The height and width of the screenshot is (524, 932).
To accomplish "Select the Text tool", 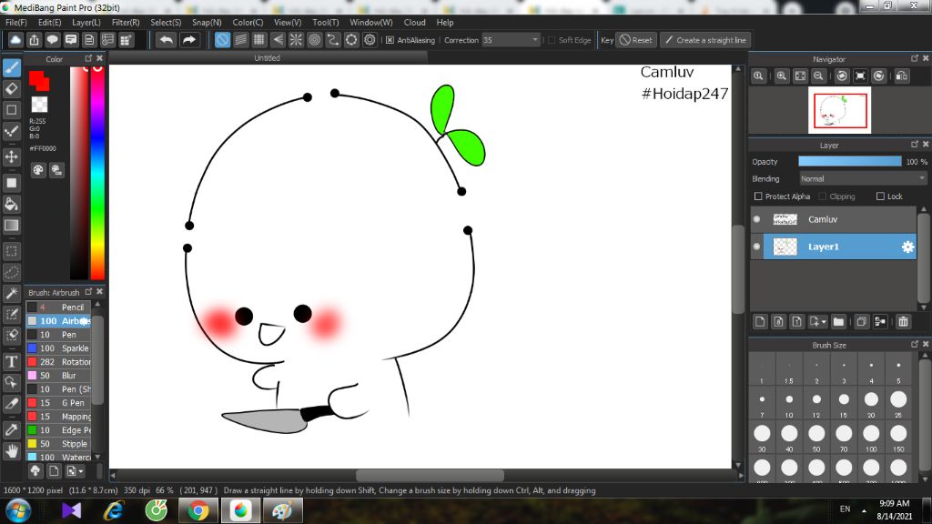I will 11,361.
